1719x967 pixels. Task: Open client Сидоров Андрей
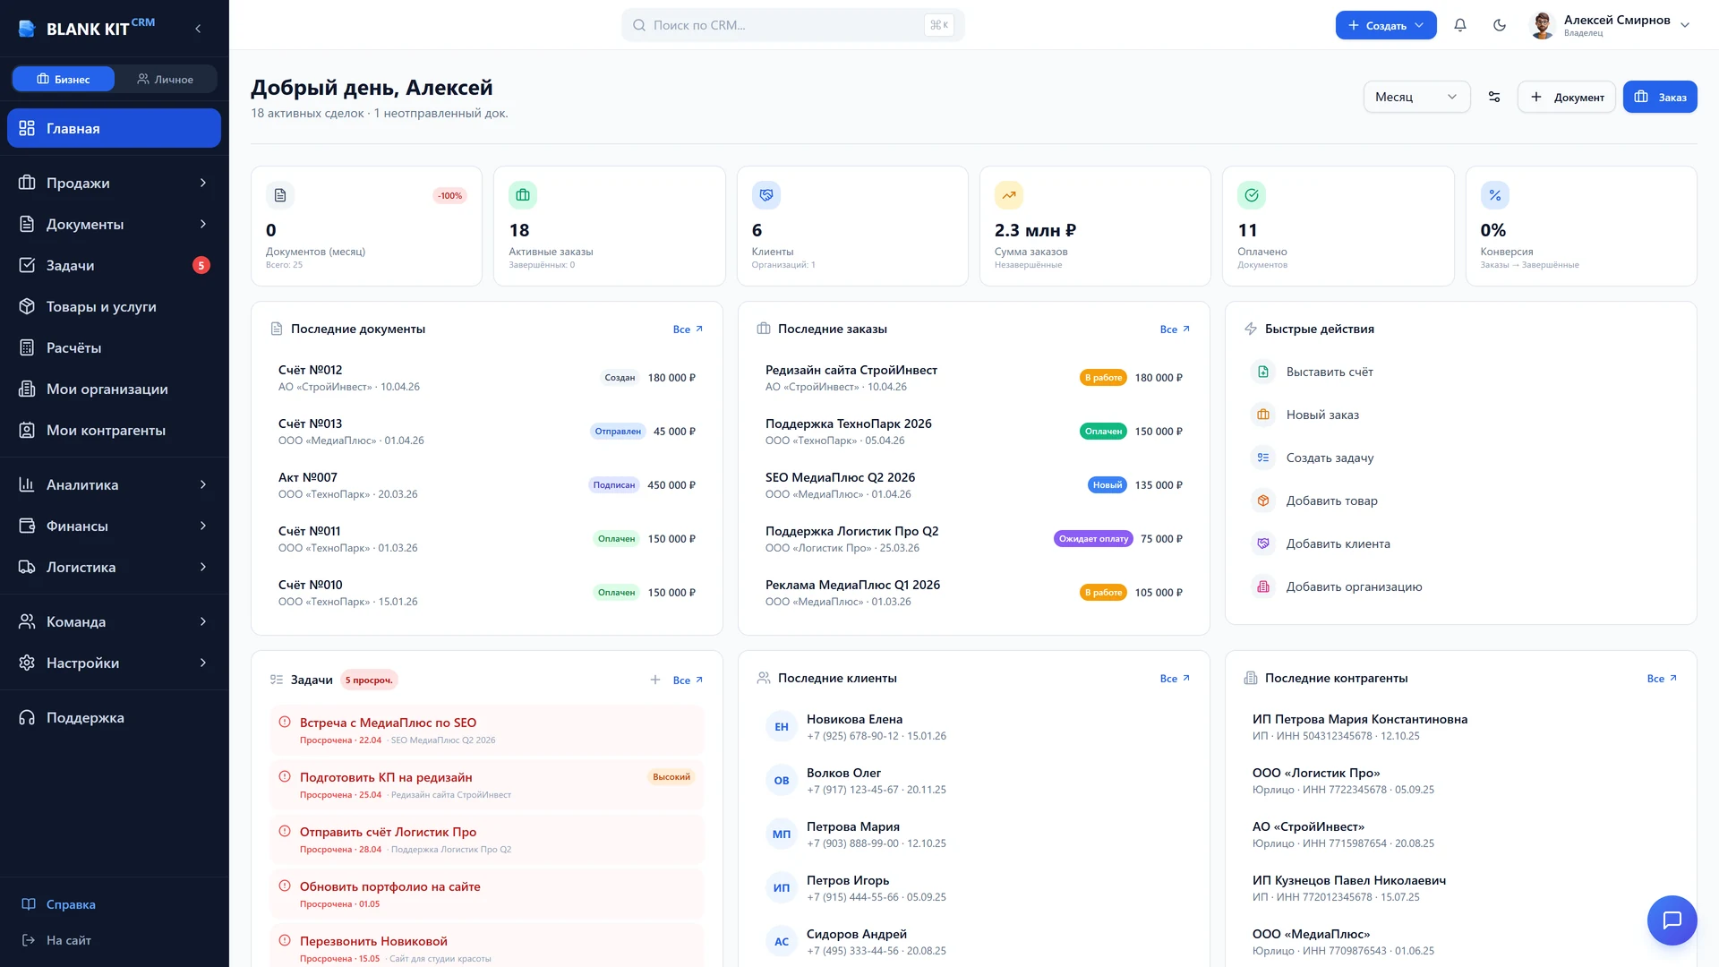(x=974, y=942)
